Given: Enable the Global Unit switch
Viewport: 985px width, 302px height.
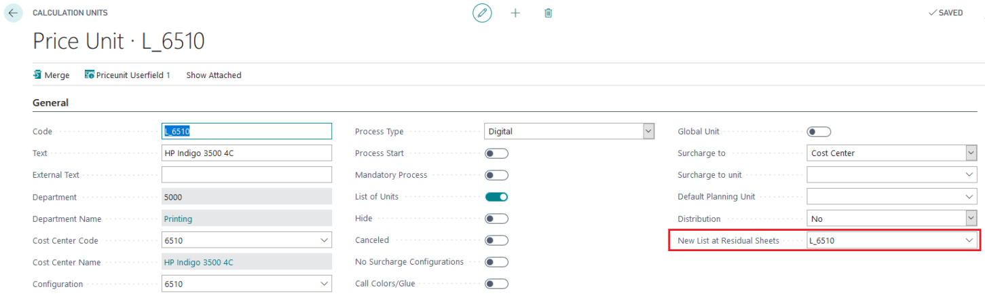Looking at the screenshot, I should point(819,132).
